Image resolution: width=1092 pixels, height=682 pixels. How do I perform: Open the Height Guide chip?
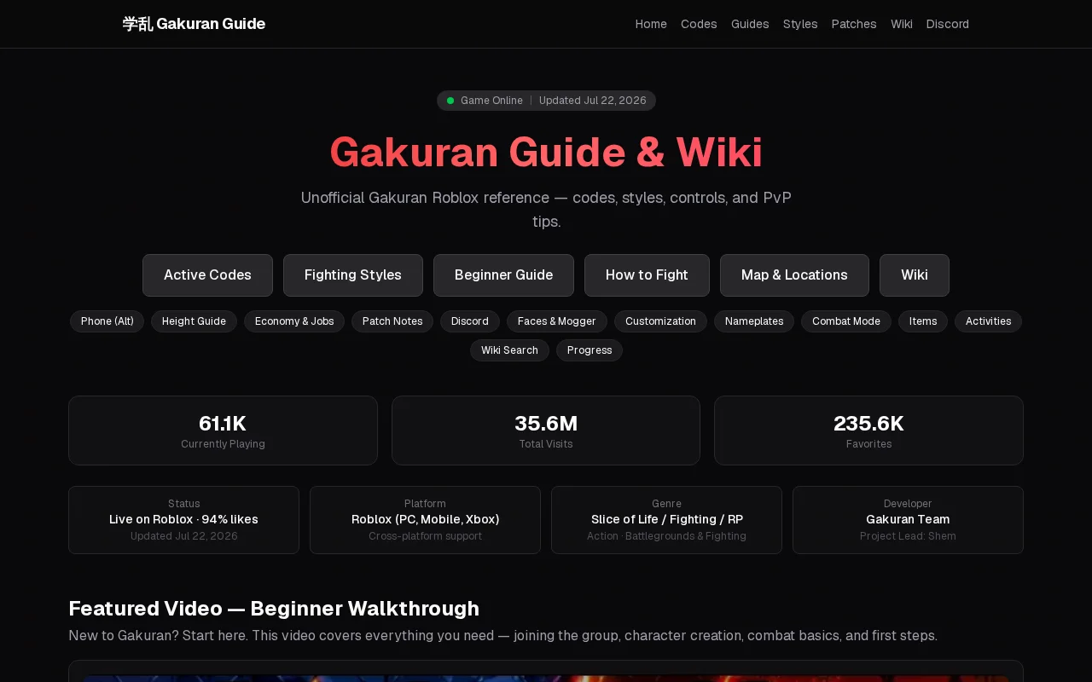(x=194, y=321)
